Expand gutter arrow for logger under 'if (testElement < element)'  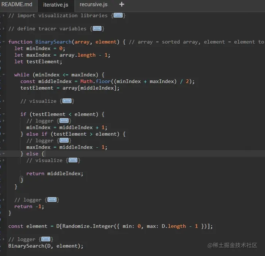3,121
